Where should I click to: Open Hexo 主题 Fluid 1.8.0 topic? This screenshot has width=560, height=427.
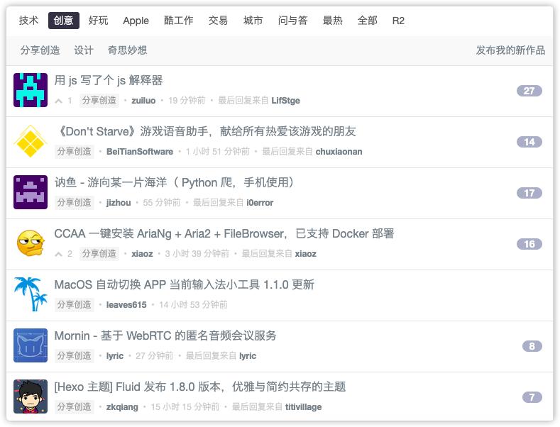pyautogui.click(x=200, y=387)
